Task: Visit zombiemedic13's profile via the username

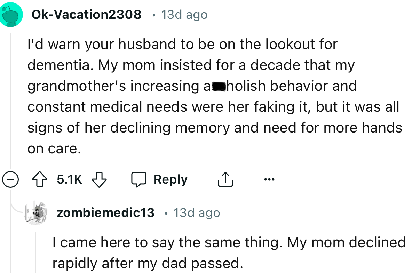Action: pos(105,212)
